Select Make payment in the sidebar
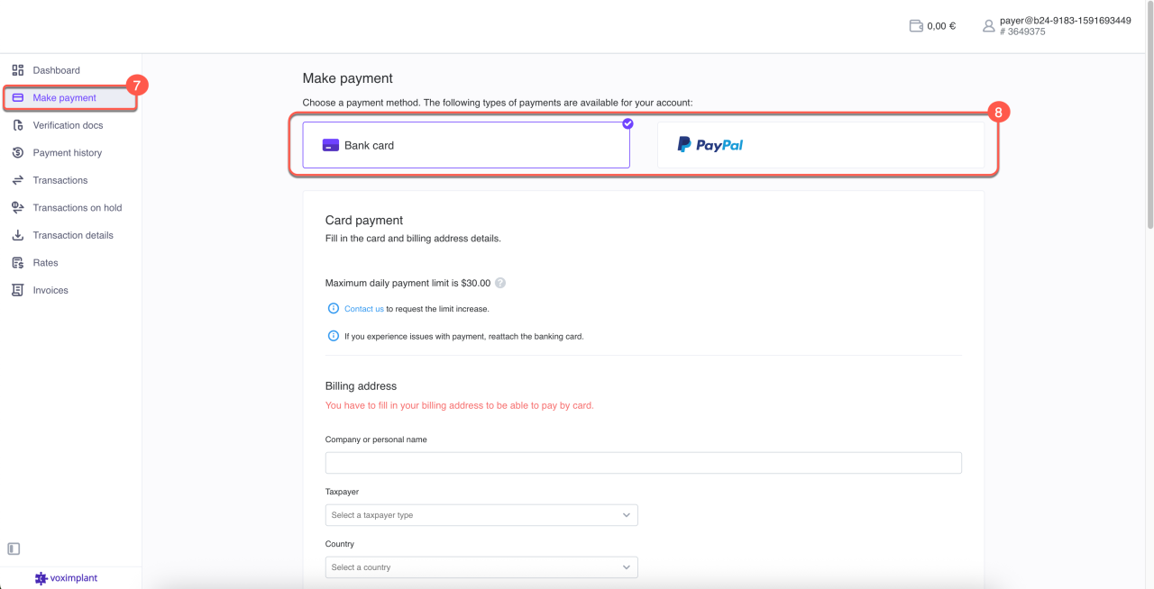1154x589 pixels. click(64, 98)
